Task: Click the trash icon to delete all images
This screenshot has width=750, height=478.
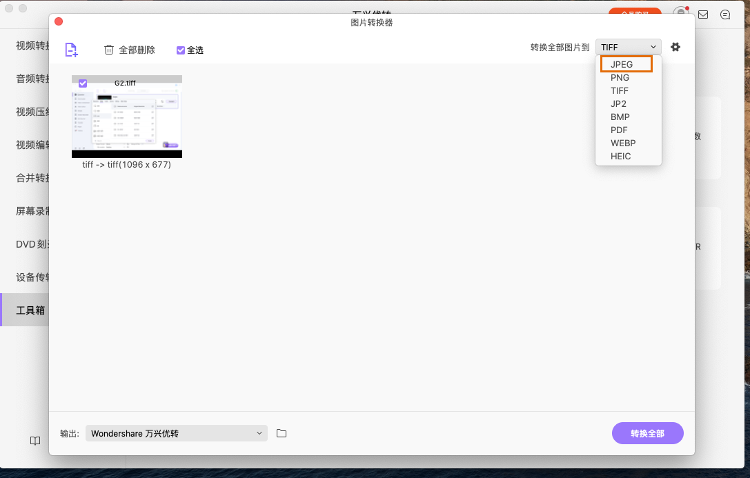Action: pos(109,50)
